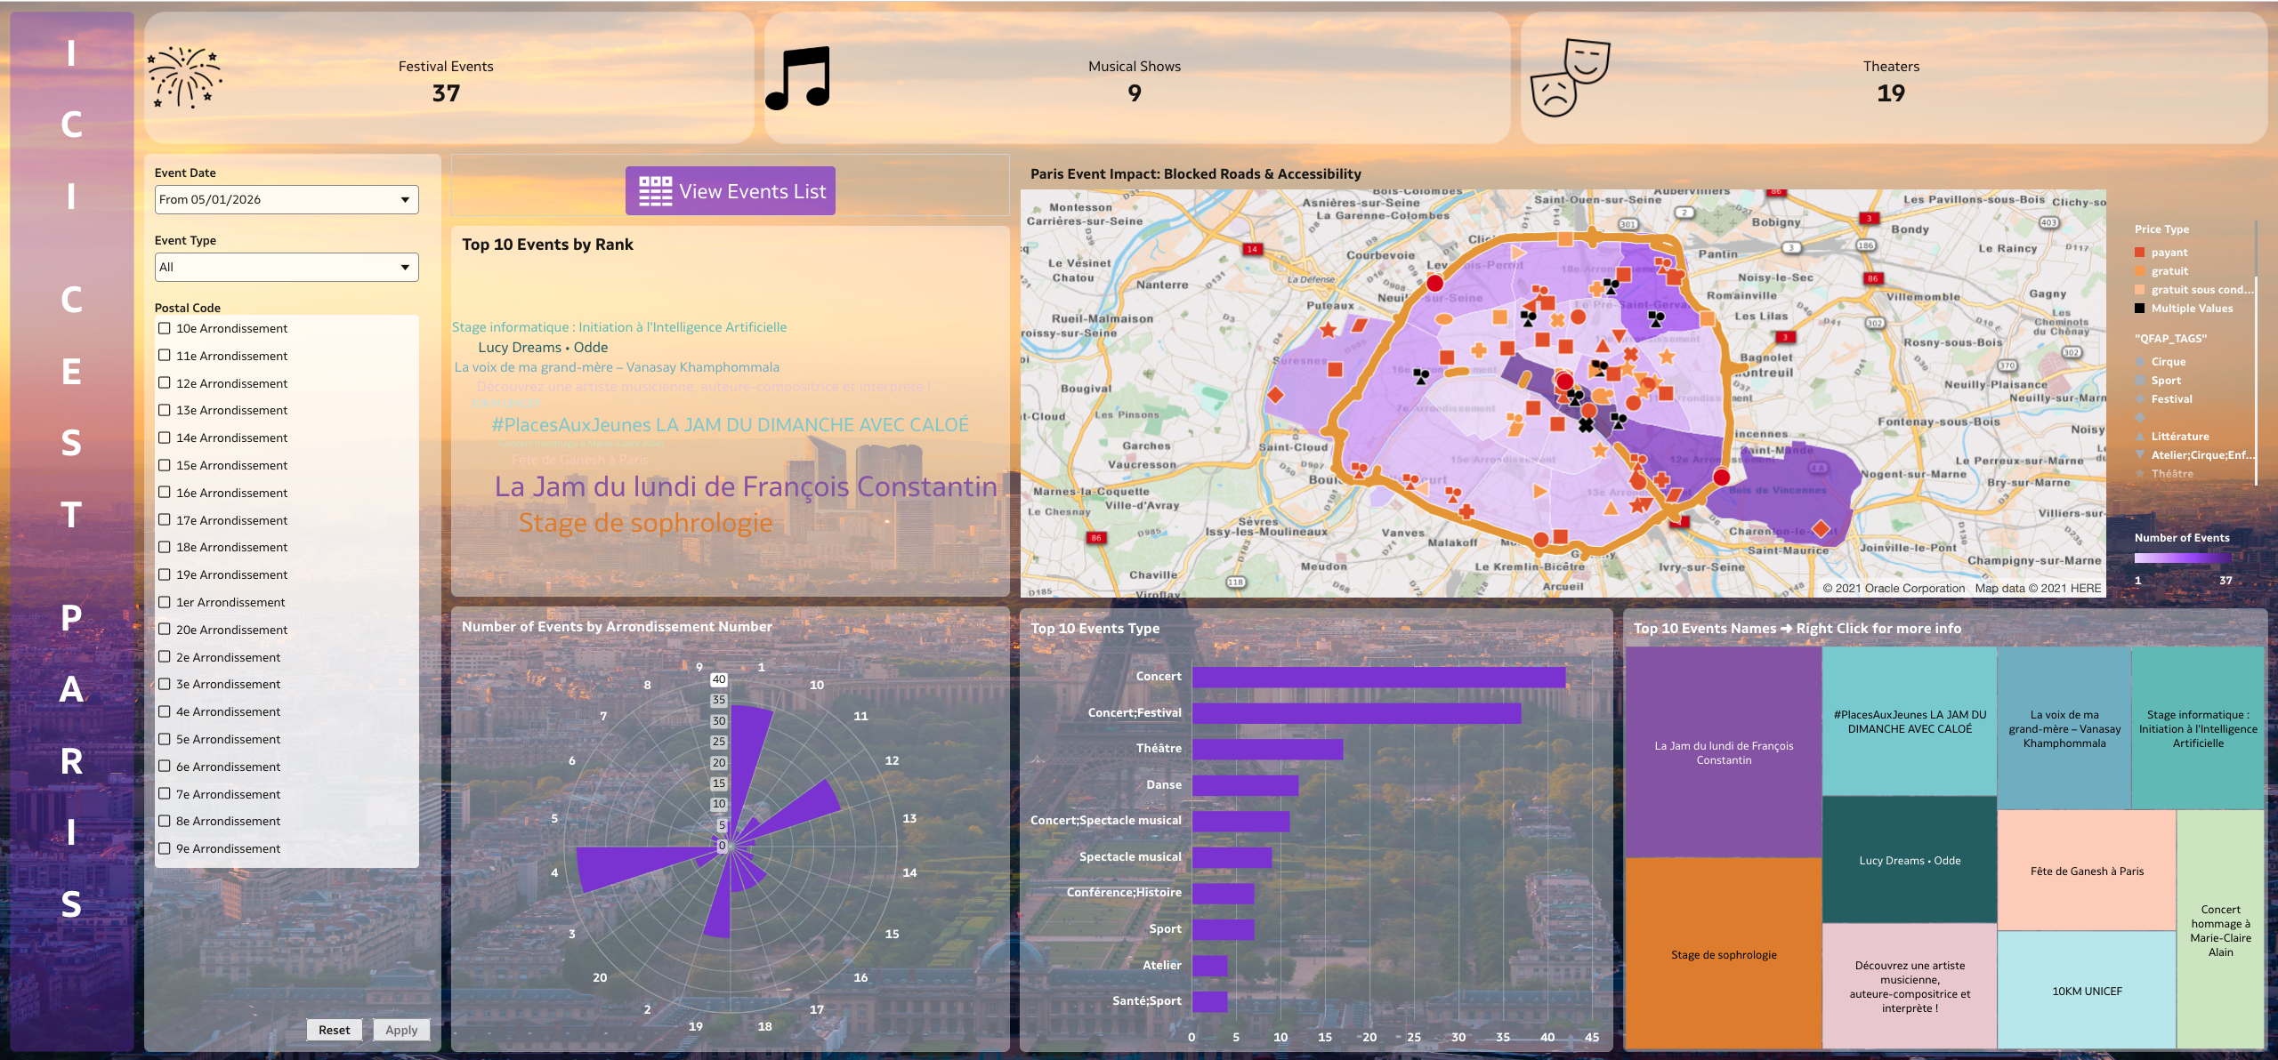
Task: Click the fireworks Festival Events icon
Action: (184, 78)
